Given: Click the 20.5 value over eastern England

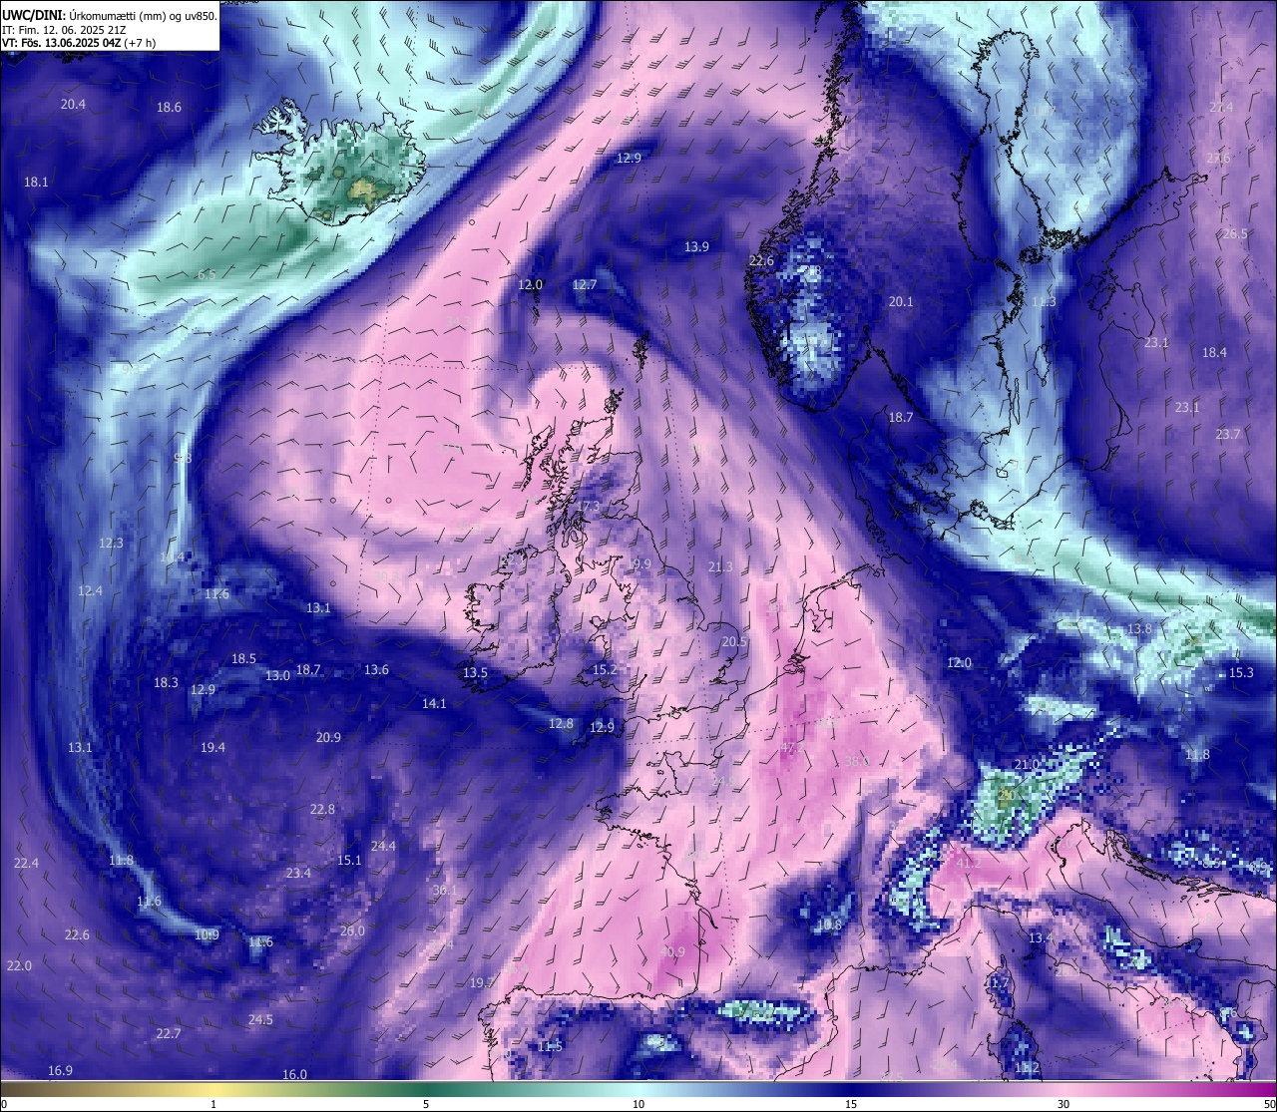Looking at the screenshot, I should pos(734,641).
